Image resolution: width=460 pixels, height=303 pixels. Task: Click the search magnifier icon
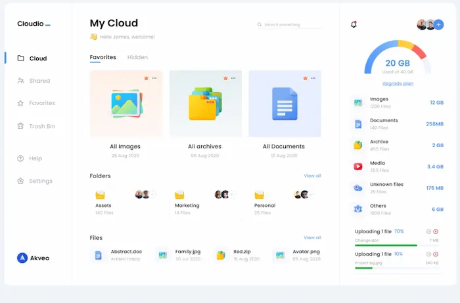coord(260,24)
